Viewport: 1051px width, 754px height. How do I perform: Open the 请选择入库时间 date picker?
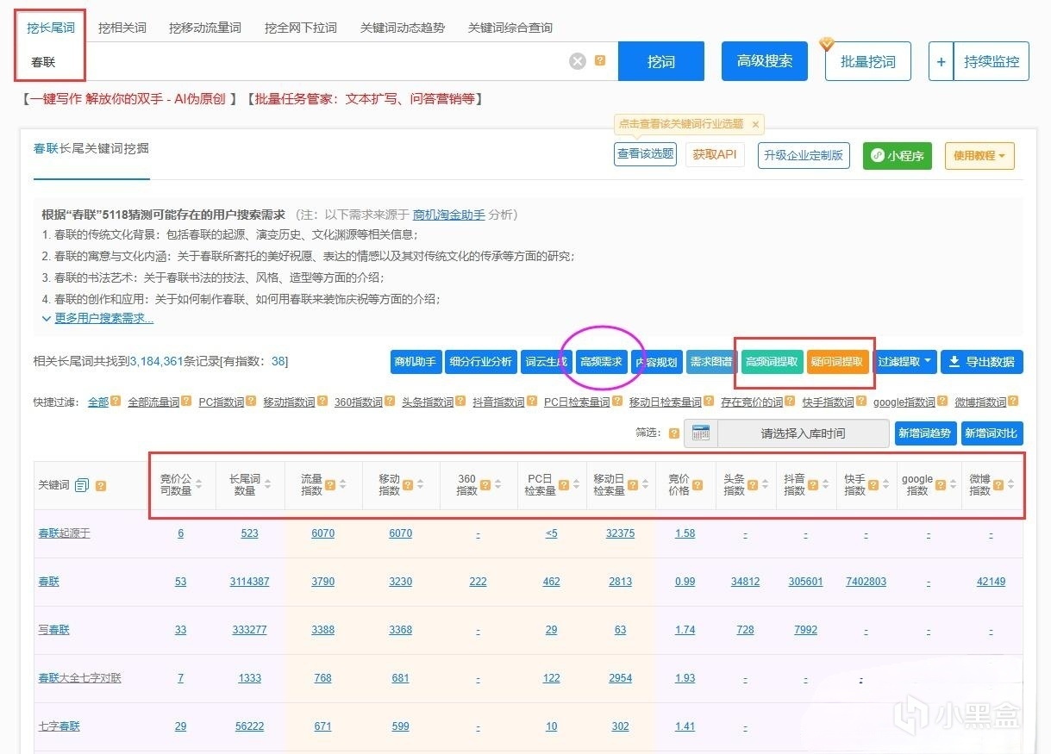tap(803, 433)
